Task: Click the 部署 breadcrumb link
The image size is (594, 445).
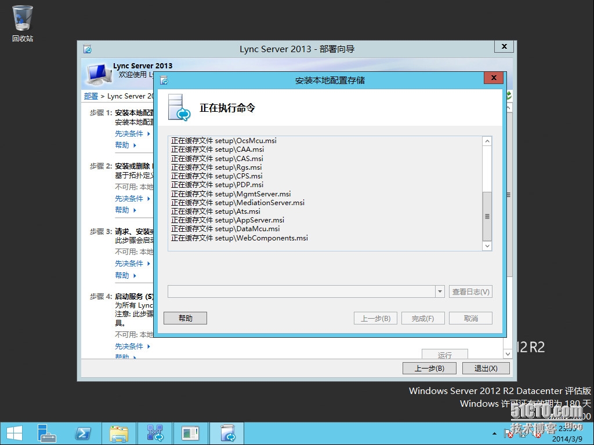Action: pos(91,96)
